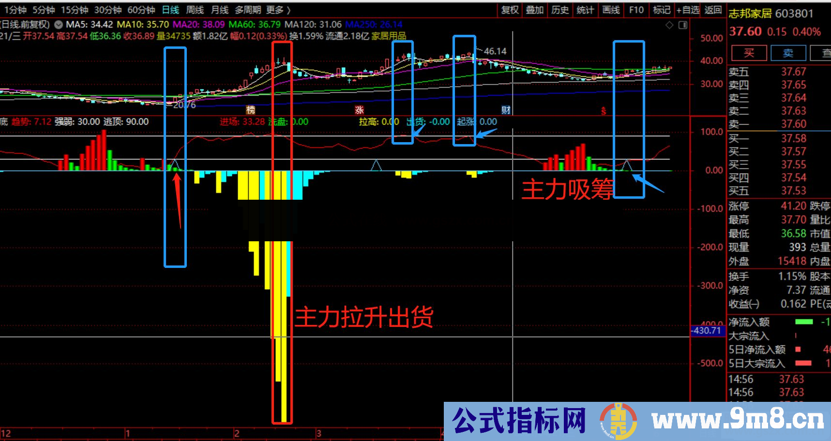Open the 复权 adjustment menu
This screenshot has height=441, width=831.
tap(510, 10)
